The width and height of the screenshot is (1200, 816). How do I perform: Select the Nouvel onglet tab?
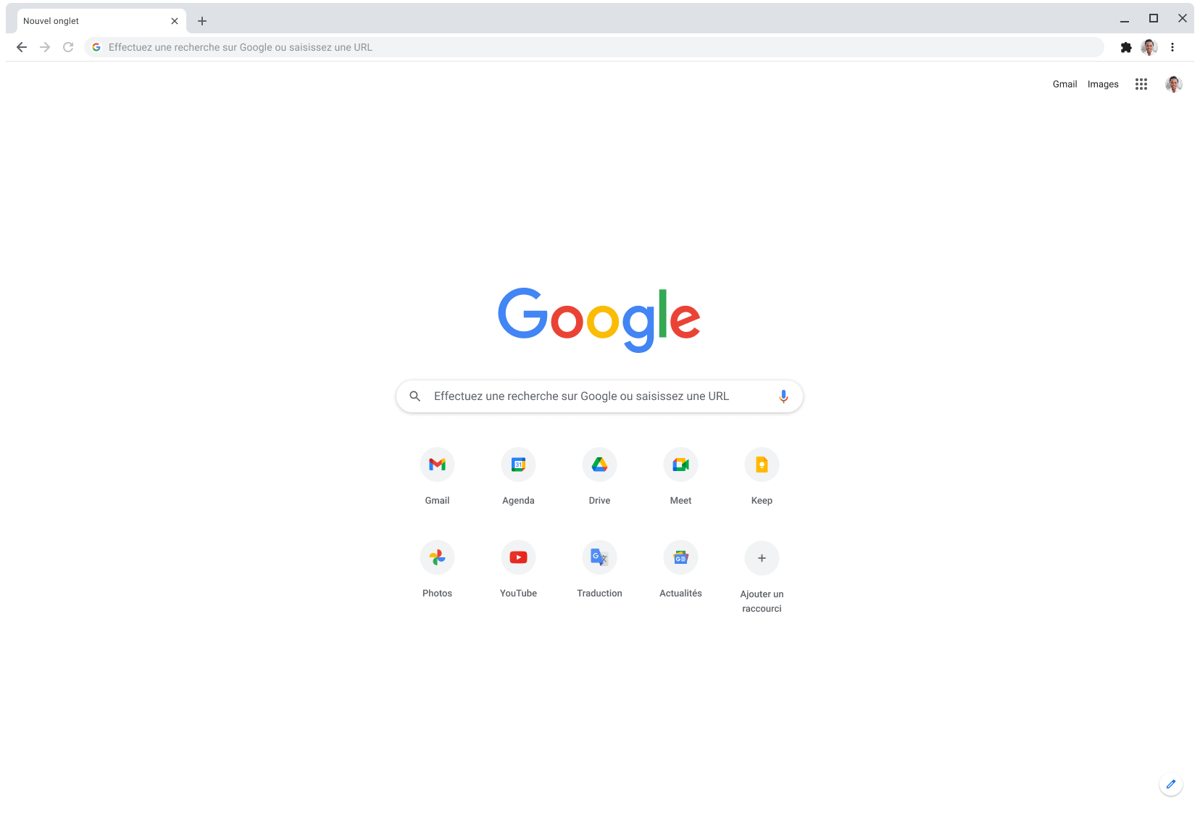(94, 21)
